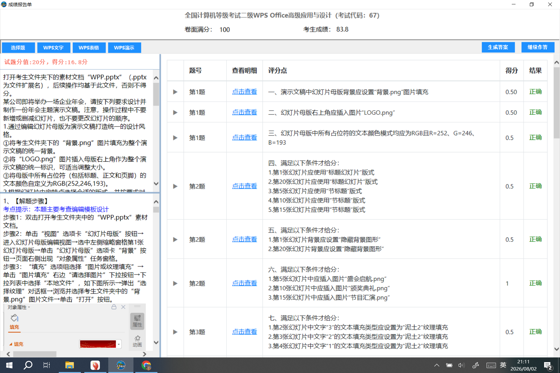Click the scoring table scrollbar up arrow
This screenshot has width=560, height=373.
click(x=557, y=63)
